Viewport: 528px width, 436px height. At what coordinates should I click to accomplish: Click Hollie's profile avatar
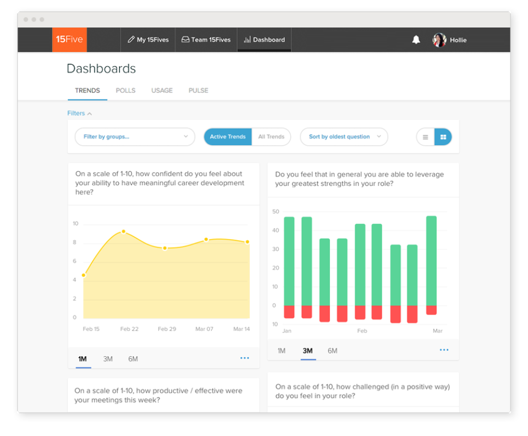coord(439,40)
